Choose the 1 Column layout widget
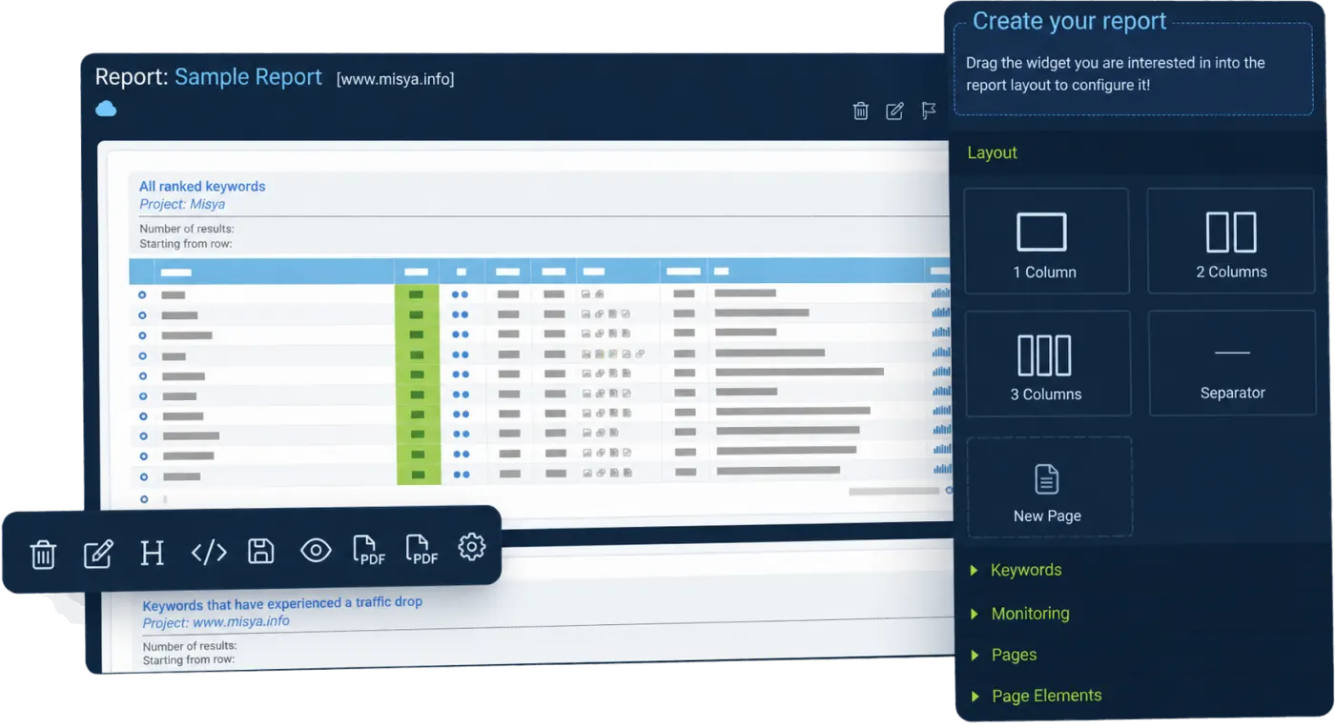Image resolution: width=1335 pixels, height=728 pixels. coord(1046,241)
